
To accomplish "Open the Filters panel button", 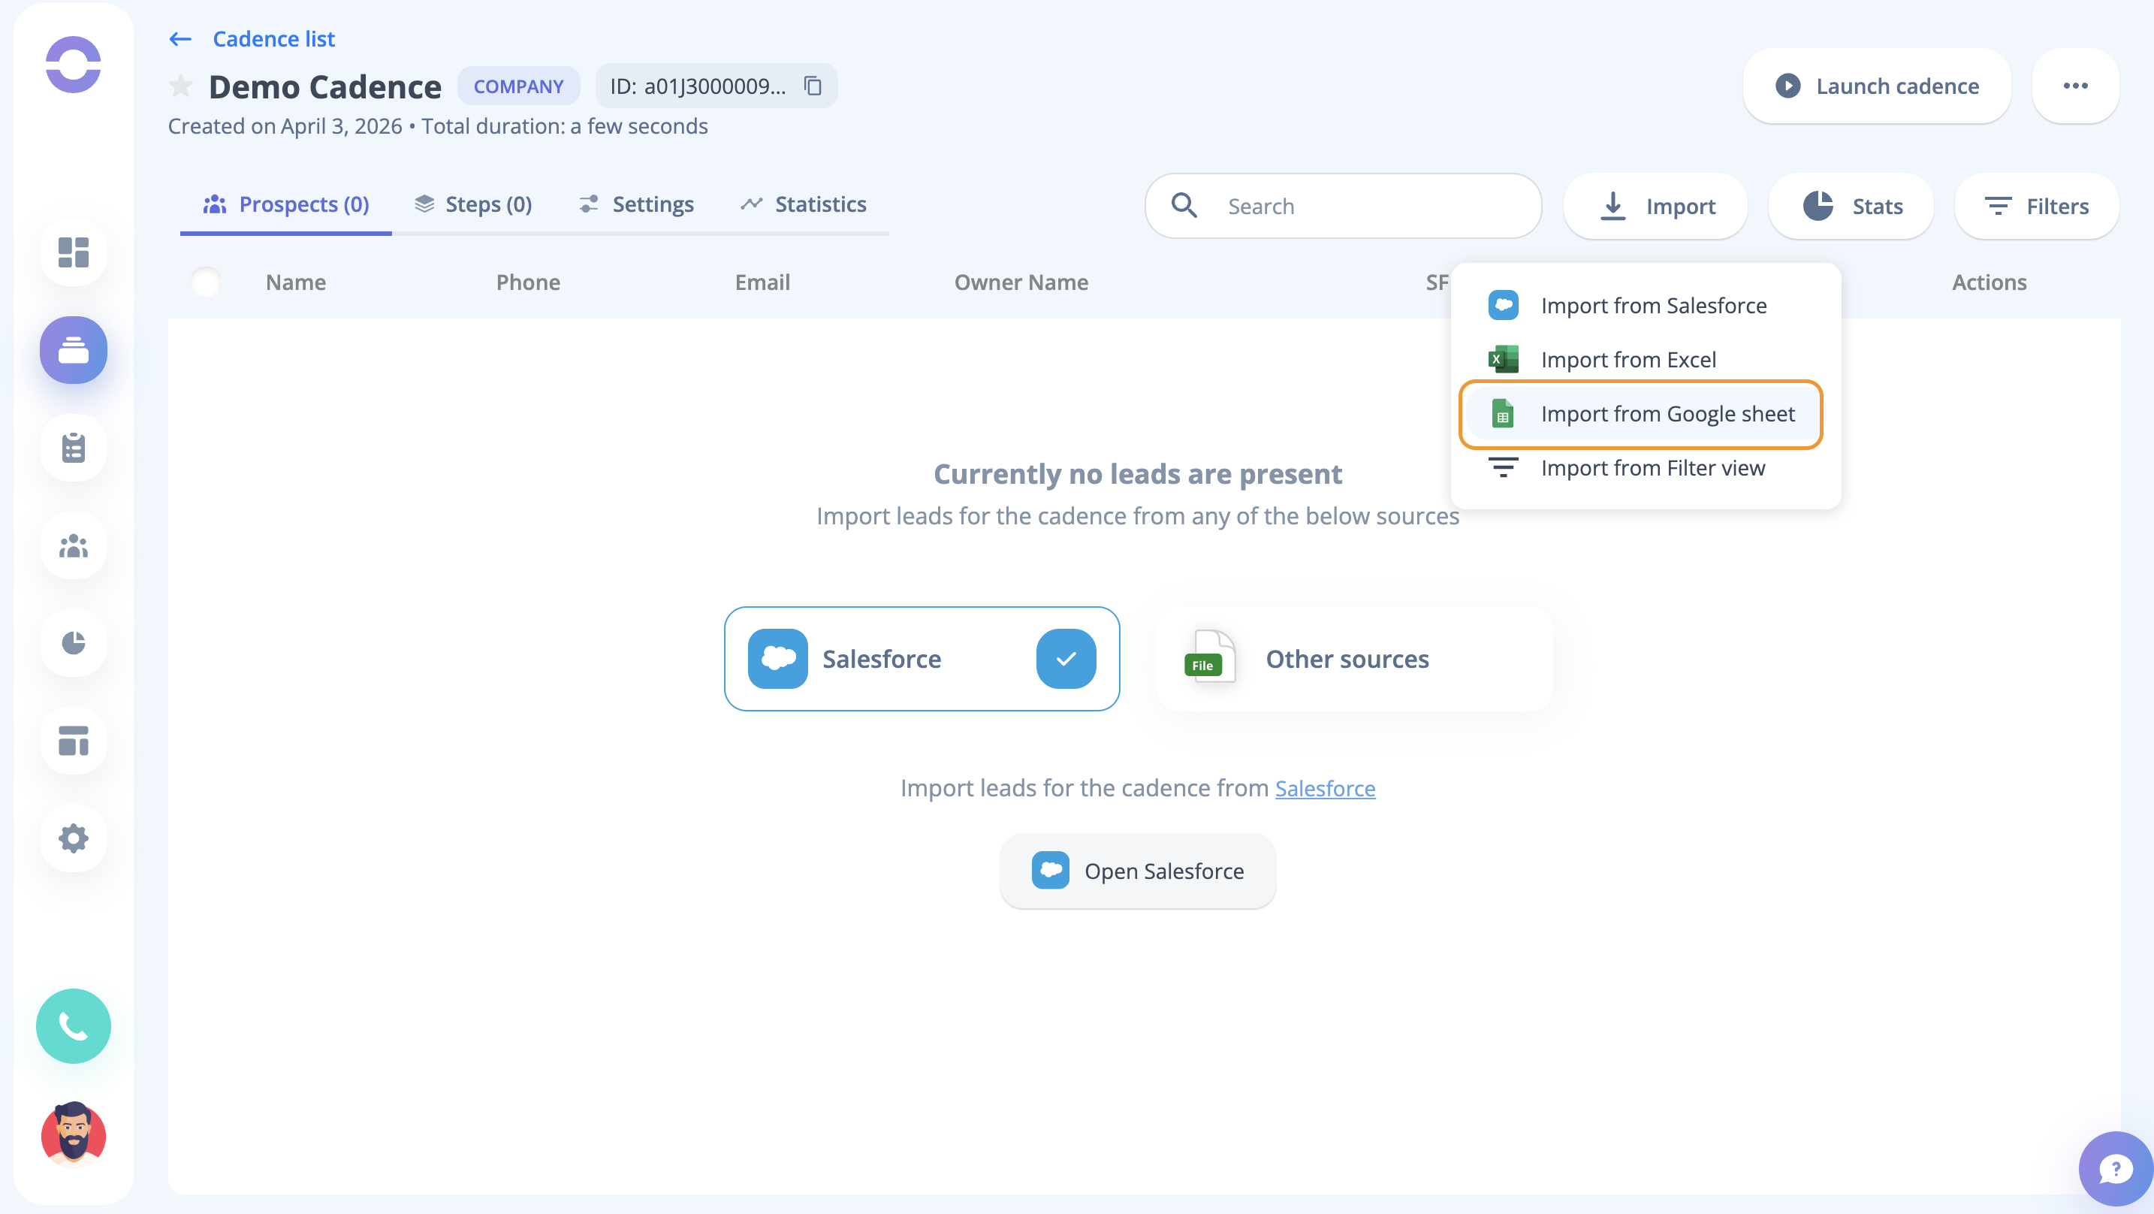I will tap(2036, 206).
